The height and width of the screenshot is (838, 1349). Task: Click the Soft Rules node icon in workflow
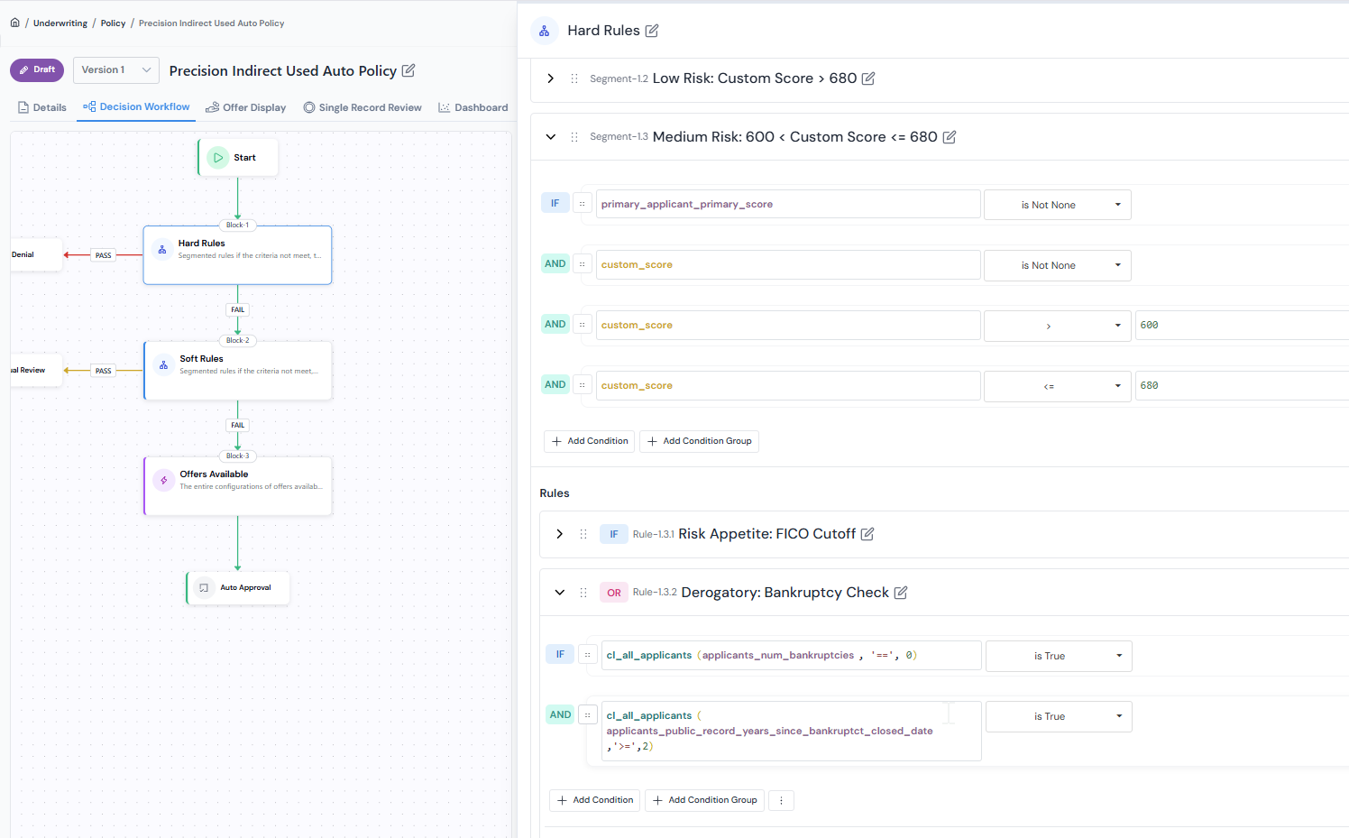[x=163, y=365]
